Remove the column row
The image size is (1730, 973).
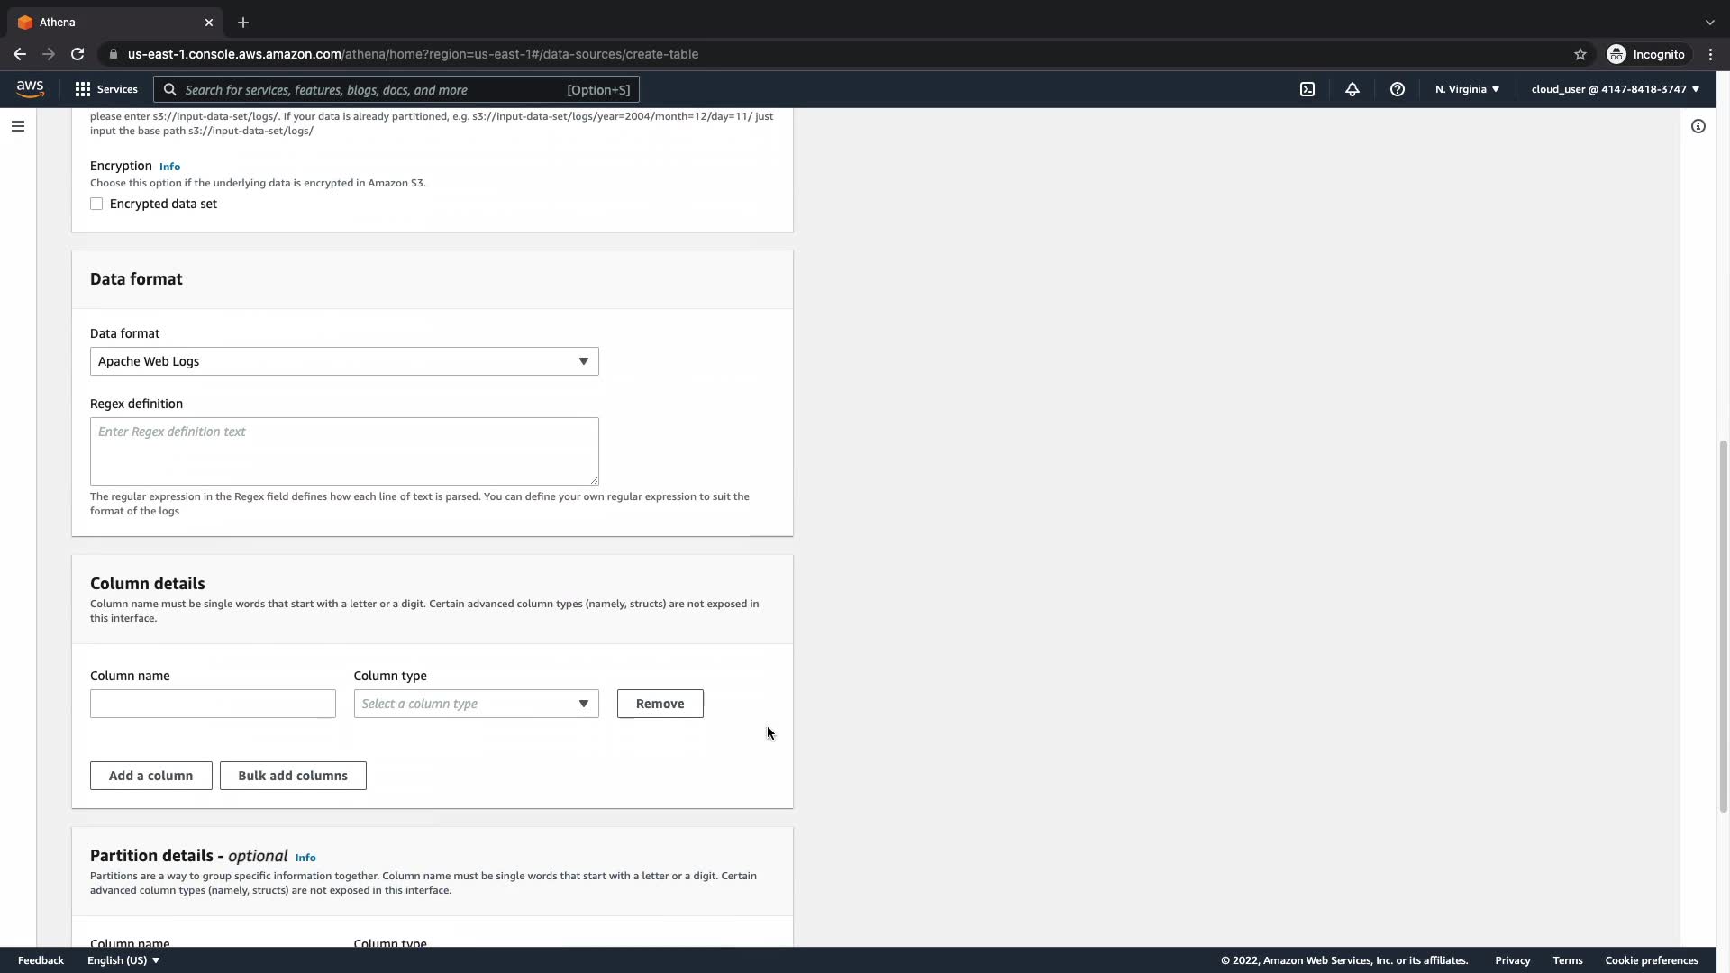[660, 704]
